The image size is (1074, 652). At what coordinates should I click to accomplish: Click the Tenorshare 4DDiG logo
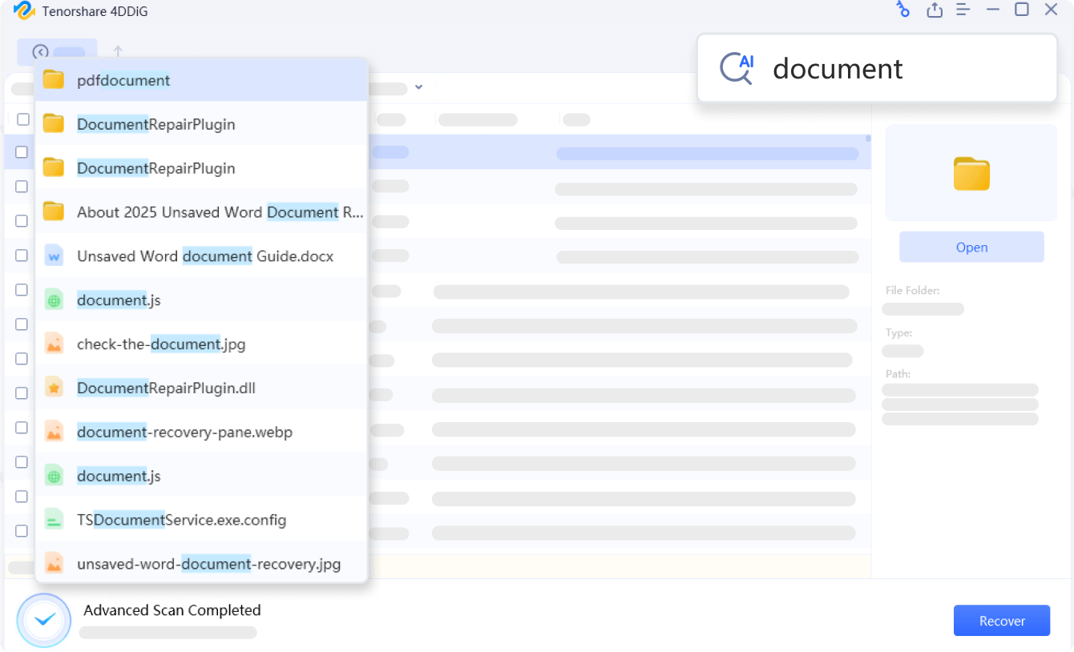pyautogui.click(x=24, y=11)
